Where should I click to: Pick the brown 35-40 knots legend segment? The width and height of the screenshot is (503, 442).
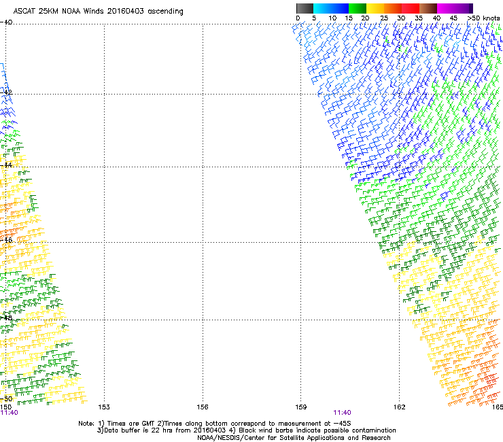[428, 8]
